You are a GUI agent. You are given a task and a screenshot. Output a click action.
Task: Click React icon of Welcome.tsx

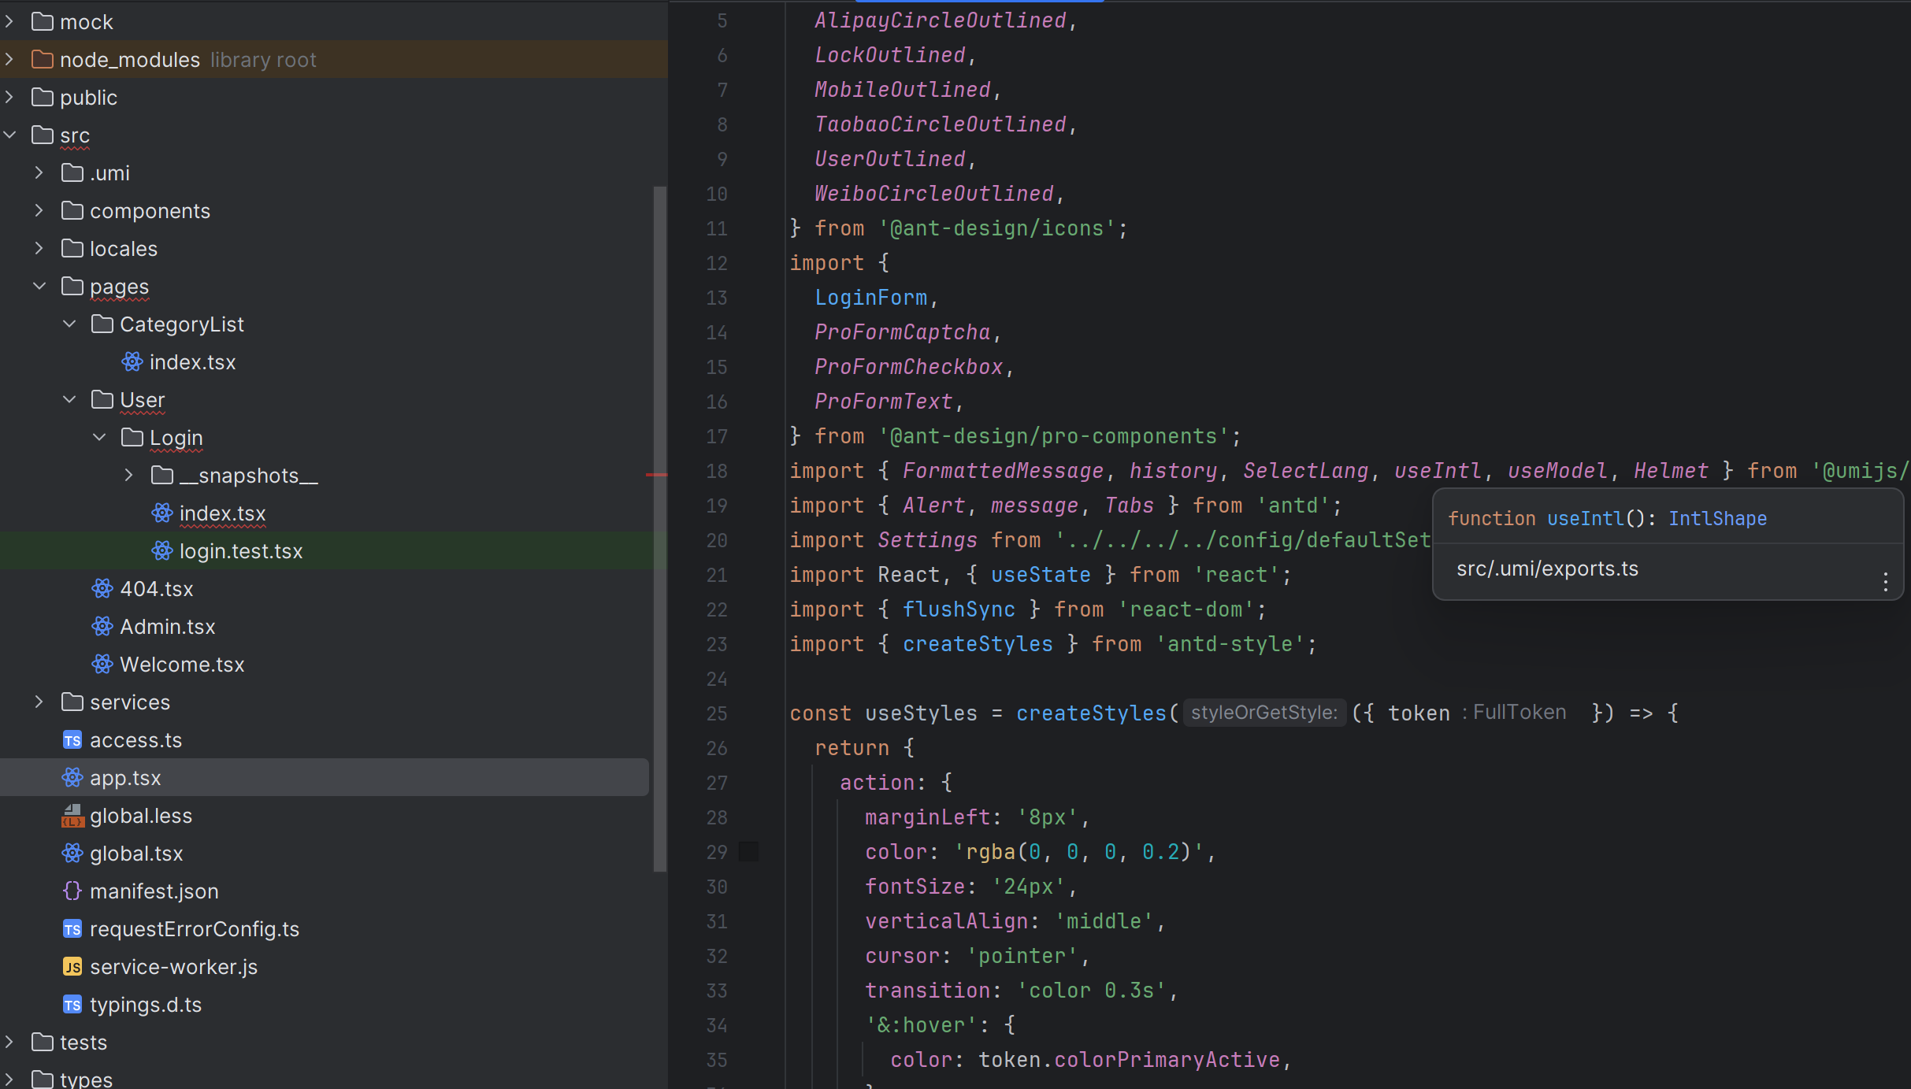coord(102,665)
